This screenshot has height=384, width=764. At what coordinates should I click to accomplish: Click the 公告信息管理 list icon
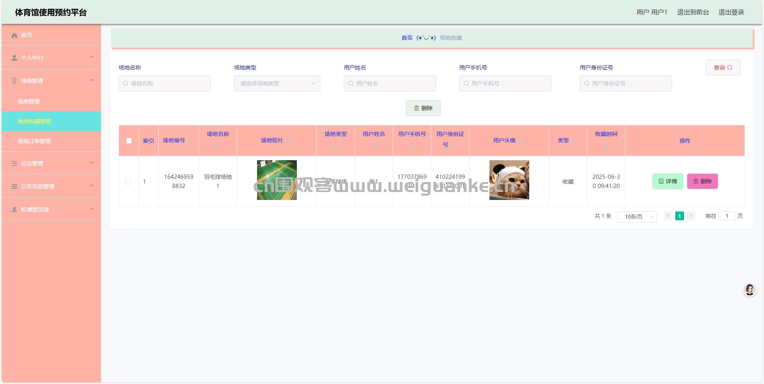pyautogui.click(x=14, y=186)
